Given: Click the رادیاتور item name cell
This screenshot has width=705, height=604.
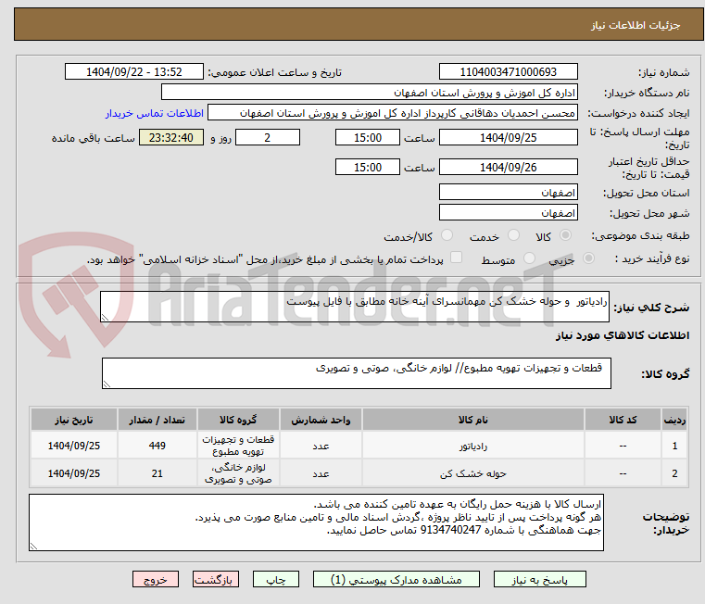Looking at the screenshot, I should click(x=473, y=446).
